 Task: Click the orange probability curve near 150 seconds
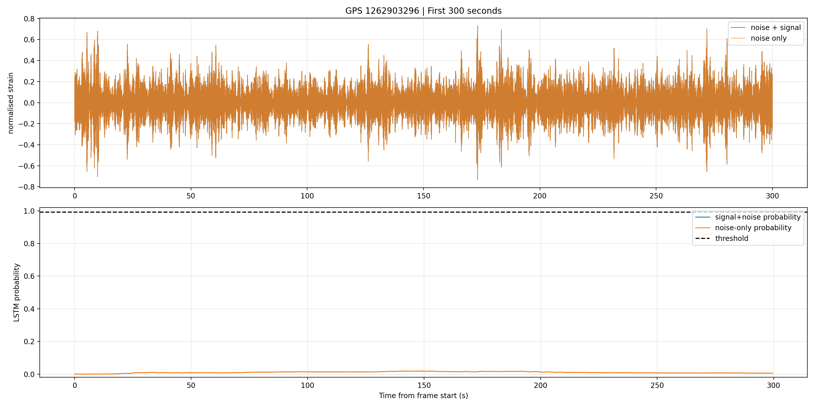[424, 371]
